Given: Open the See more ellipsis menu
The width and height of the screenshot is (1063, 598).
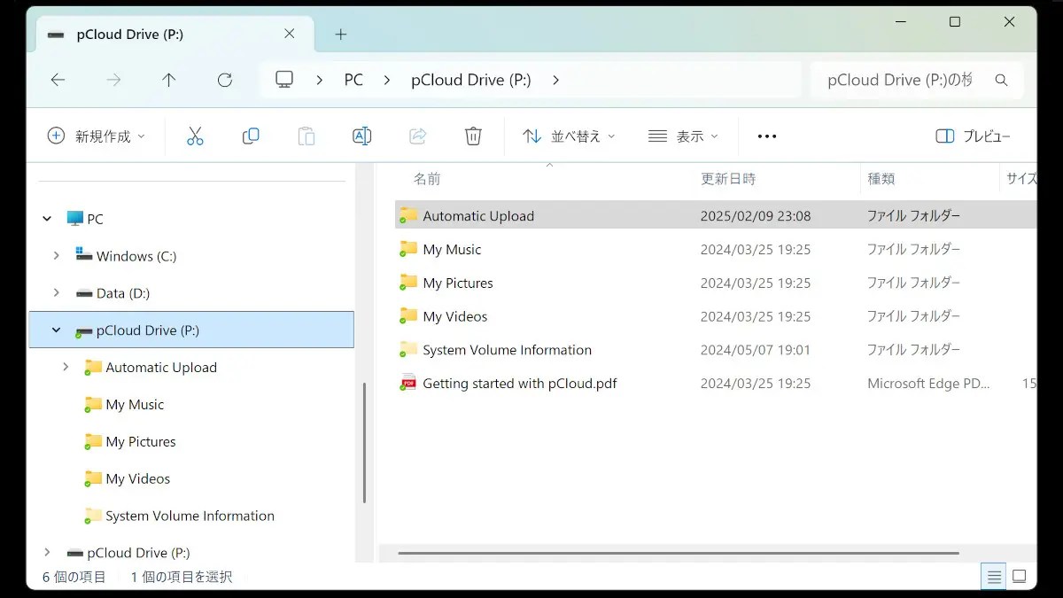Looking at the screenshot, I should [x=766, y=136].
